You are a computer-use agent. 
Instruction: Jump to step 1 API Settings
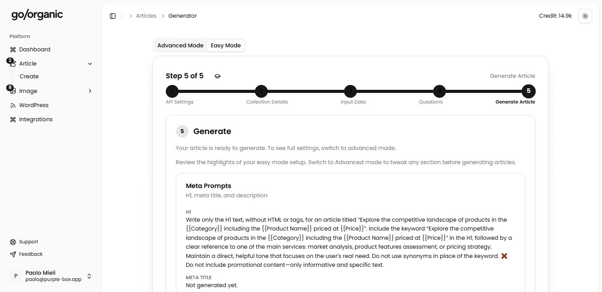pos(172,92)
